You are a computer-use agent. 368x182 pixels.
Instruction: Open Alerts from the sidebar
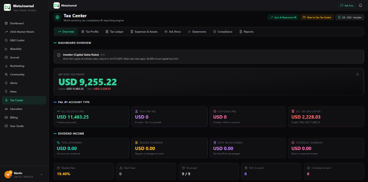24,83
